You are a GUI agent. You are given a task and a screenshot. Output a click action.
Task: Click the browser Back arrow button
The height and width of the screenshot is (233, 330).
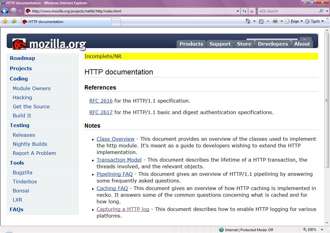click(5, 11)
